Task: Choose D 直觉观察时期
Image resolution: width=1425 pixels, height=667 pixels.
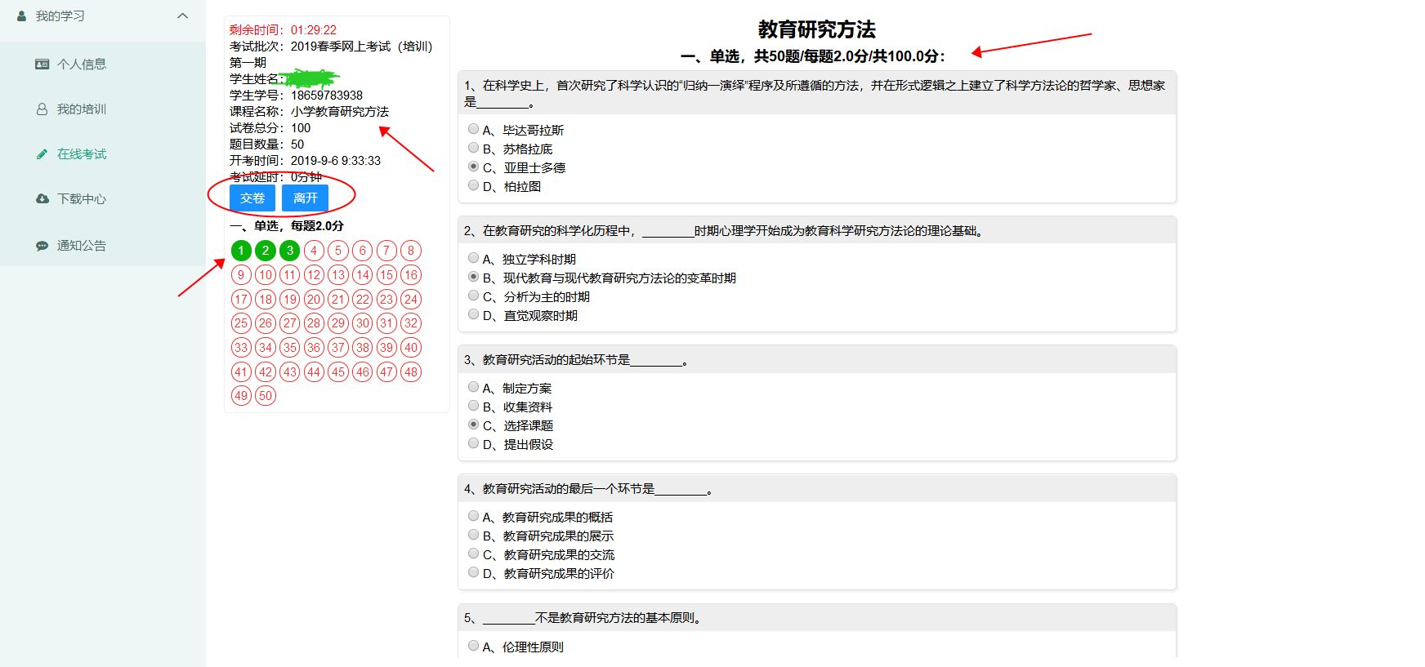Action: click(473, 314)
